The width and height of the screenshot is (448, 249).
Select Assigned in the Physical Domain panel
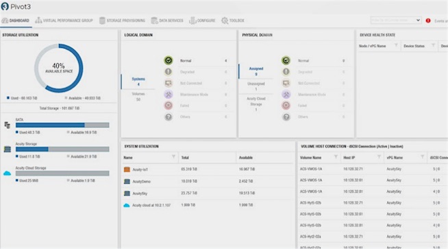coord(256,71)
